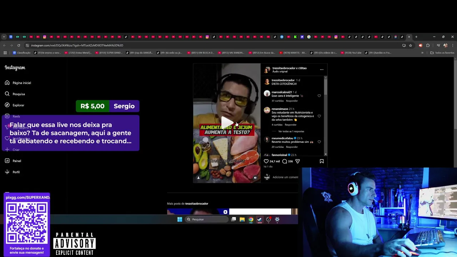
Task: Click the Instagram logo
Action: [15, 67]
